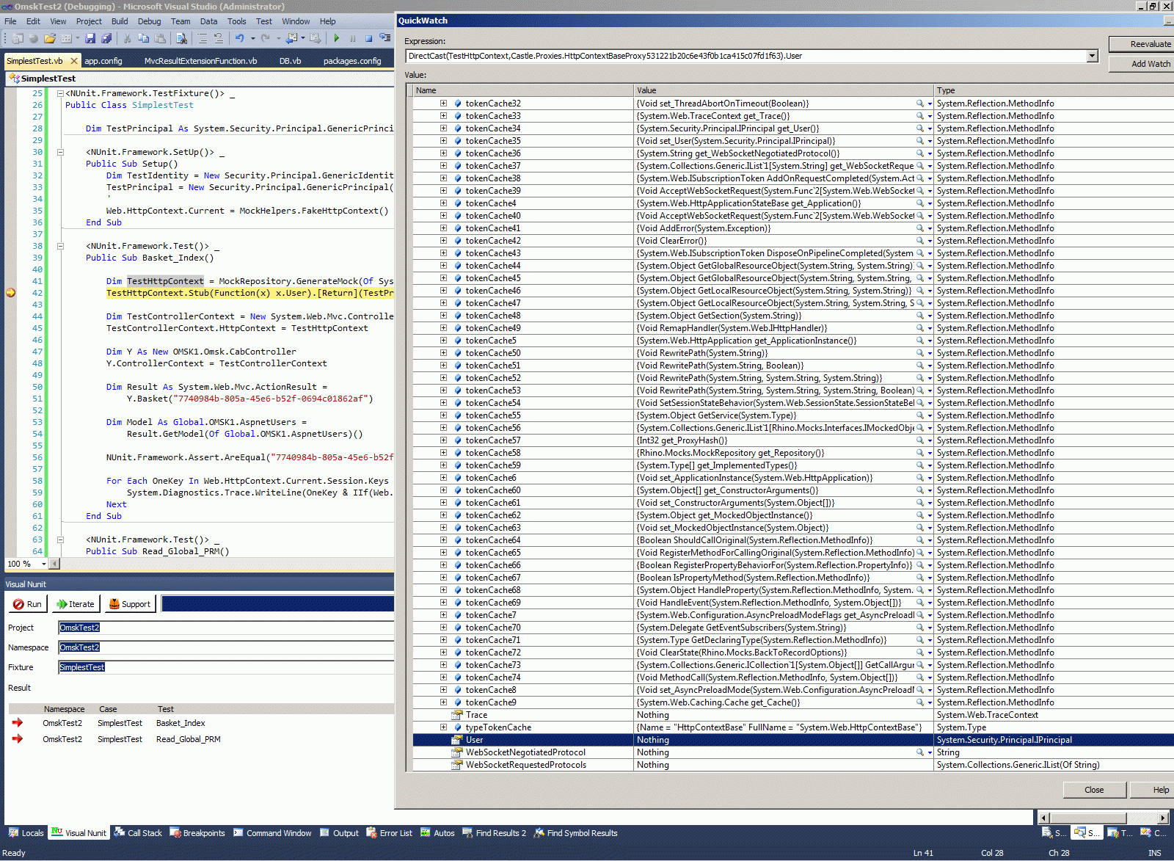The image size is (1174, 861).
Task: Click the Undo arrow icon
Action: coord(239,38)
